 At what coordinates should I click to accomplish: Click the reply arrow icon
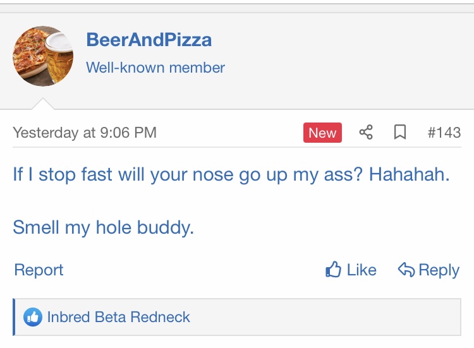406,270
